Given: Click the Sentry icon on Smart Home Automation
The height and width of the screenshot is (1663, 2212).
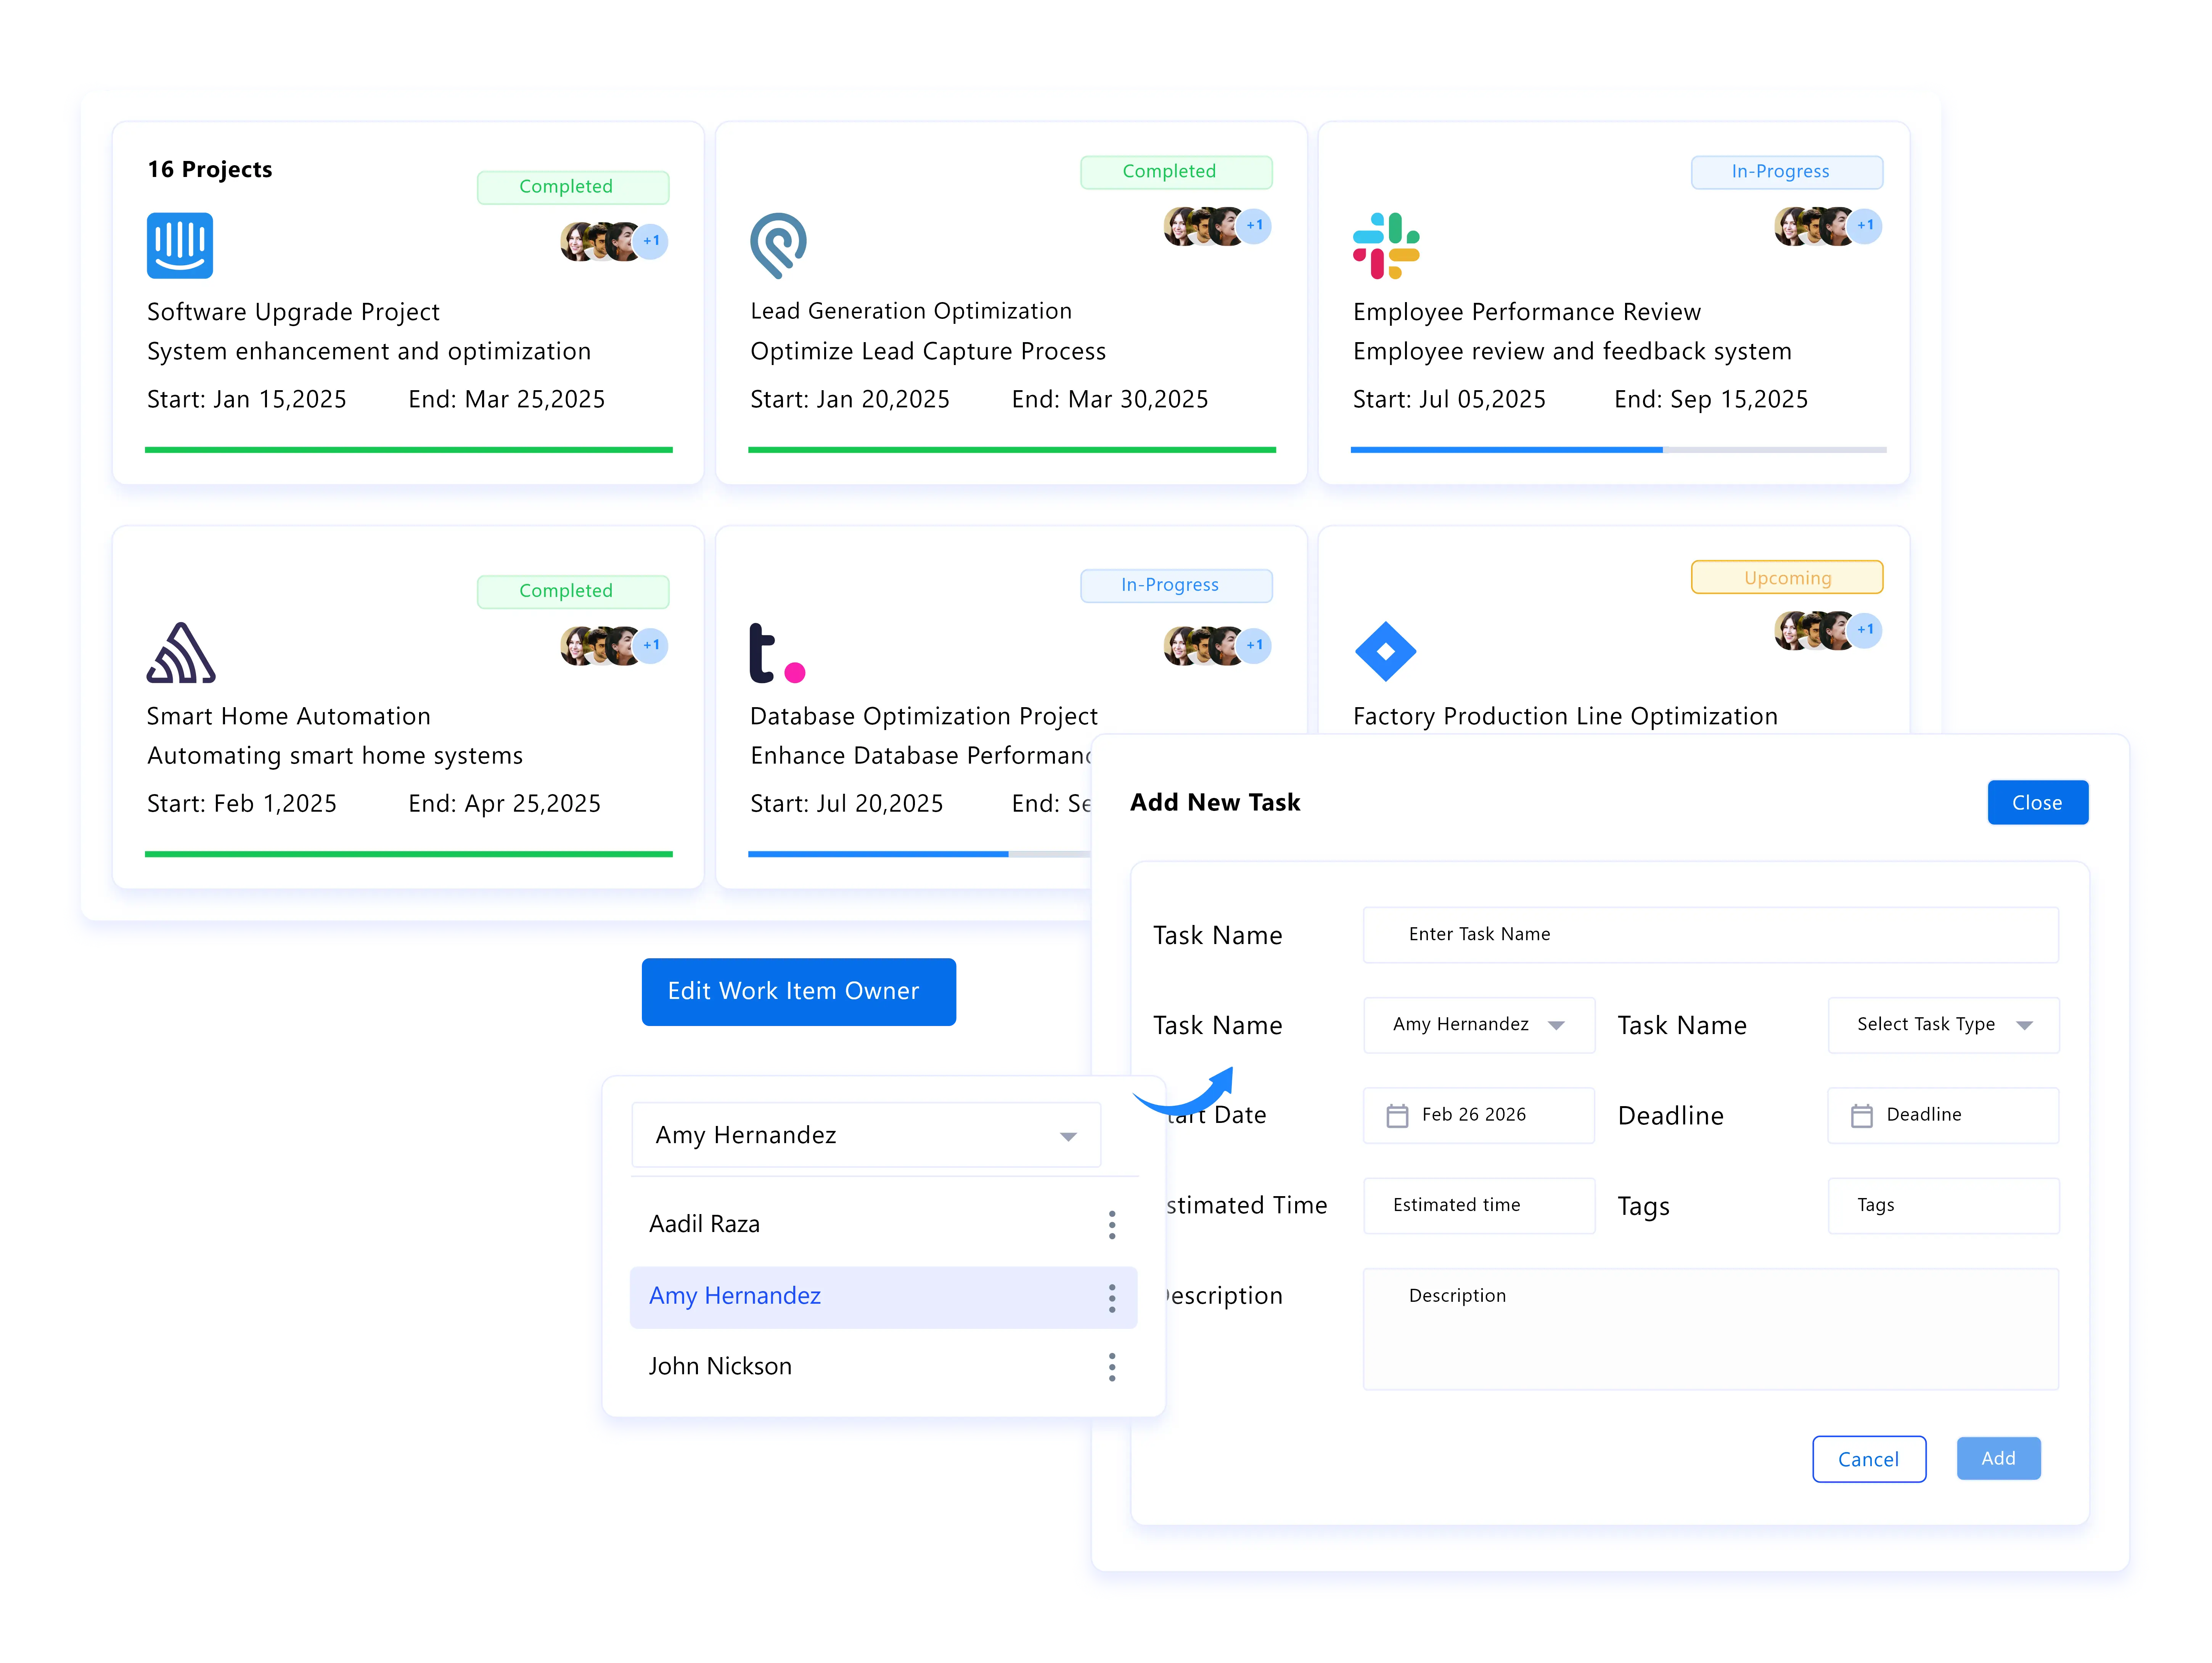Looking at the screenshot, I should click(182, 650).
